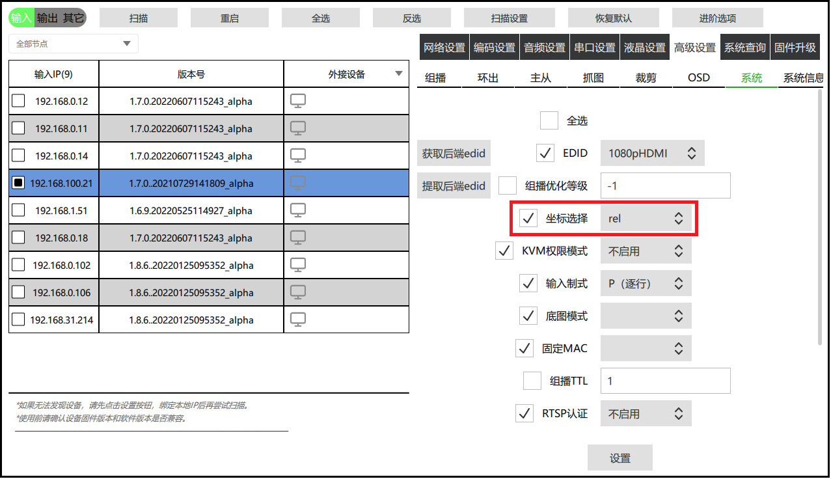This screenshot has width=831, height=479.
Task: Click monitor icon in 192.168.0.11 row
Action: point(297,128)
